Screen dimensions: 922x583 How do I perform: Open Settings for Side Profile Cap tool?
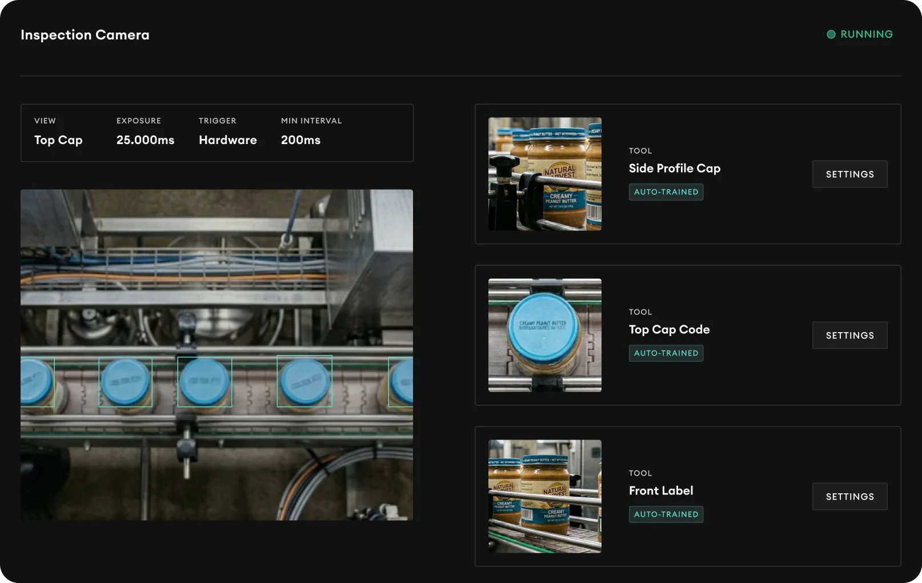(849, 174)
